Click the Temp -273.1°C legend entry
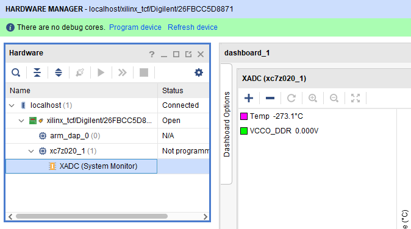 [276, 116]
